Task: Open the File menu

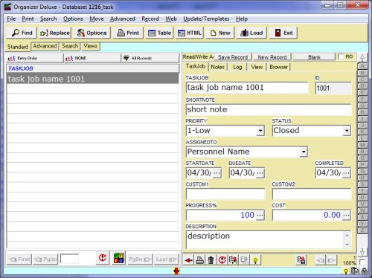Action: point(11,19)
